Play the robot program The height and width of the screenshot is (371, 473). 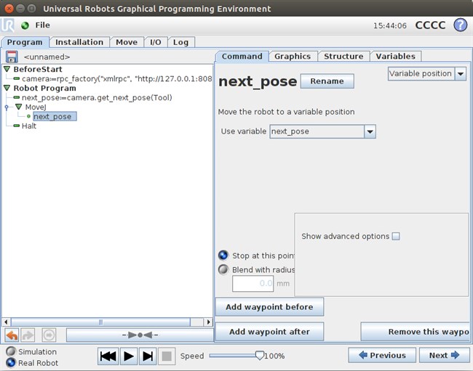pyautogui.click(x=129, y=356)
